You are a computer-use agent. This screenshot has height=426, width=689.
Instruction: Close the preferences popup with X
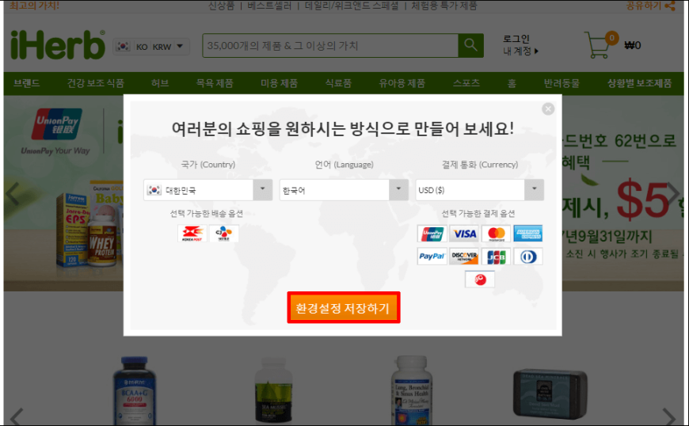548,108
